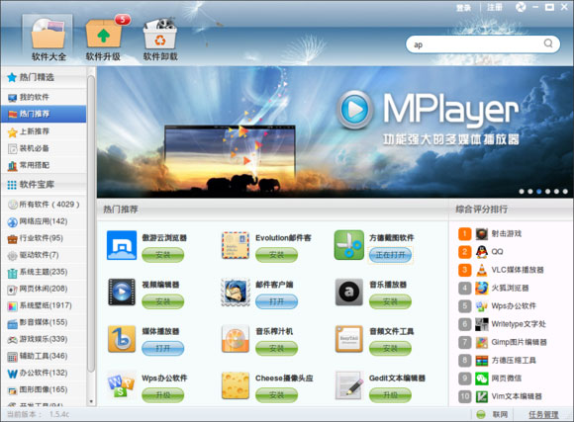The width and height of the screenshot is (574, 422).
Task: Click 正在打开 button for 方德截图软件
Action: [390, 255]
